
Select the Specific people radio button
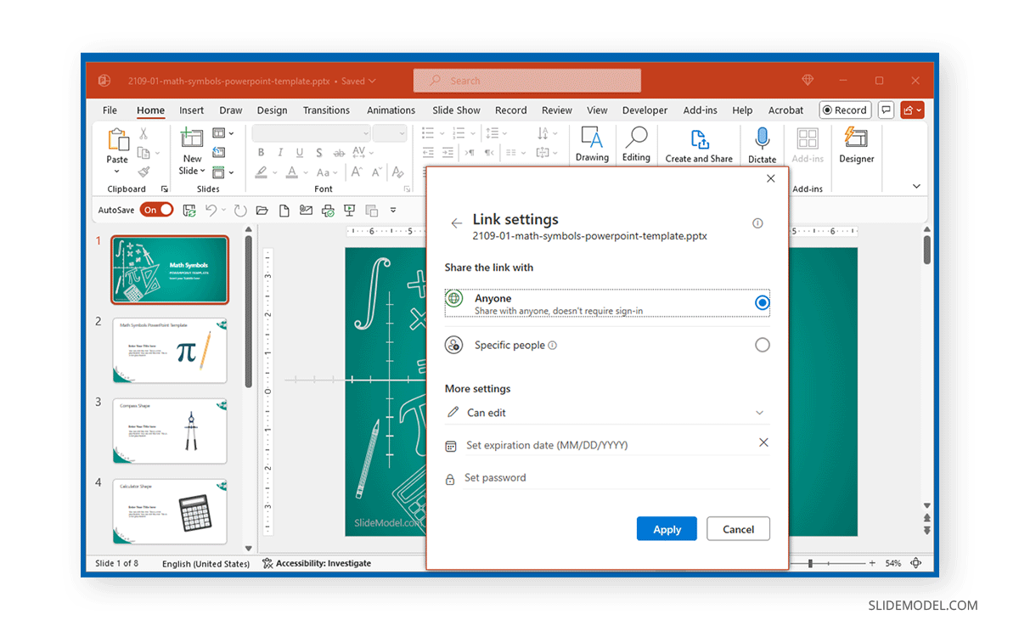point(762,345)
